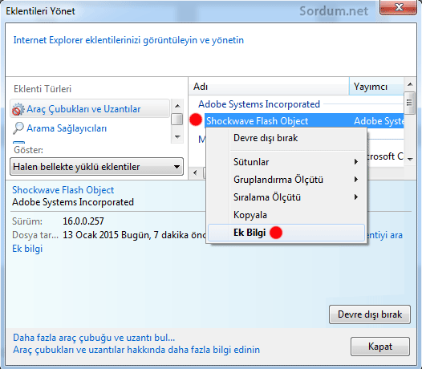This screenshot has height=369, width=422.
Task: Click the Sütunlar submenu arrow
Action: 356,162
